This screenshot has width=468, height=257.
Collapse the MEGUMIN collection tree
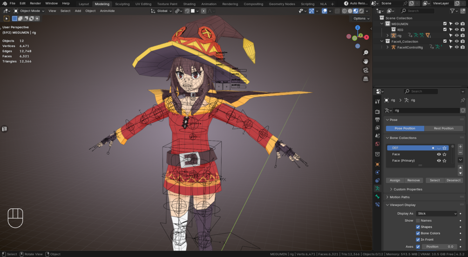click(382, 24)
